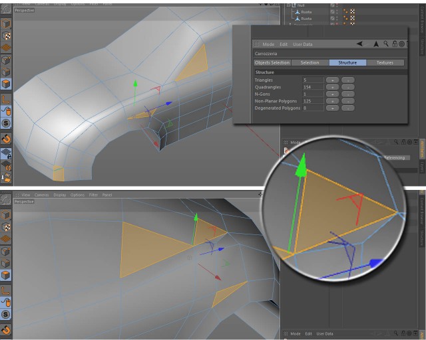Open Filter menu in lower viewport

(x=93, y=195)
